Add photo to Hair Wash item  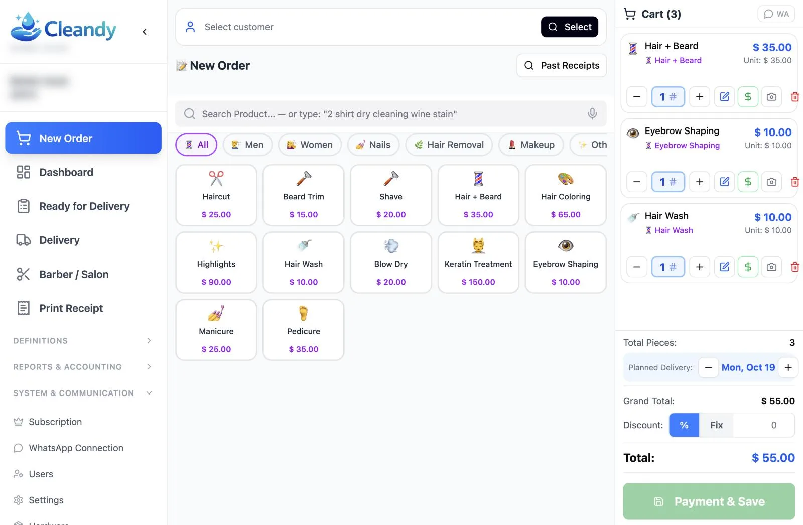(x=771, y=267)
